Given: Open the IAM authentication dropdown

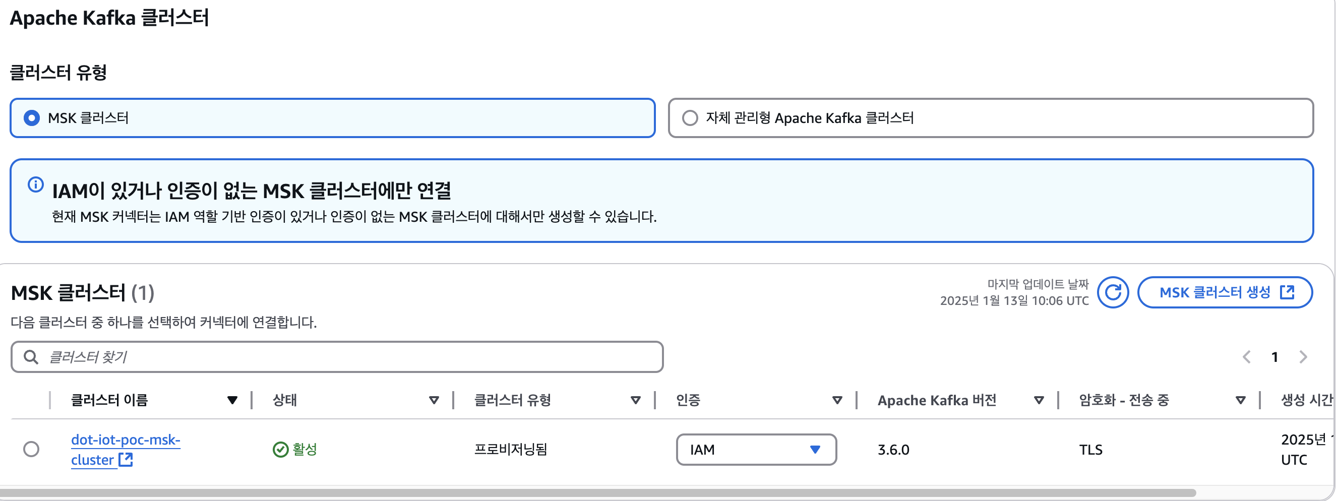Looking at the screenshot, I should 756,450.
